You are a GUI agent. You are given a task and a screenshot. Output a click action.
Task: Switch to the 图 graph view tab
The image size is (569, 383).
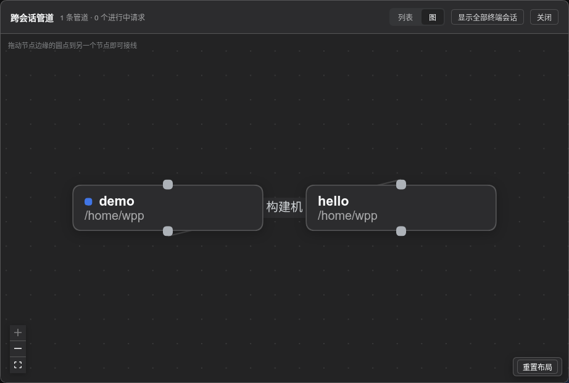click(433, 17)
